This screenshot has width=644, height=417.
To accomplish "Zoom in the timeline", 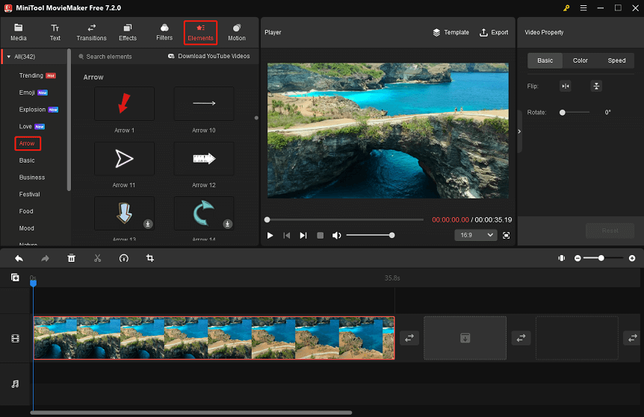I will point(632,258).
